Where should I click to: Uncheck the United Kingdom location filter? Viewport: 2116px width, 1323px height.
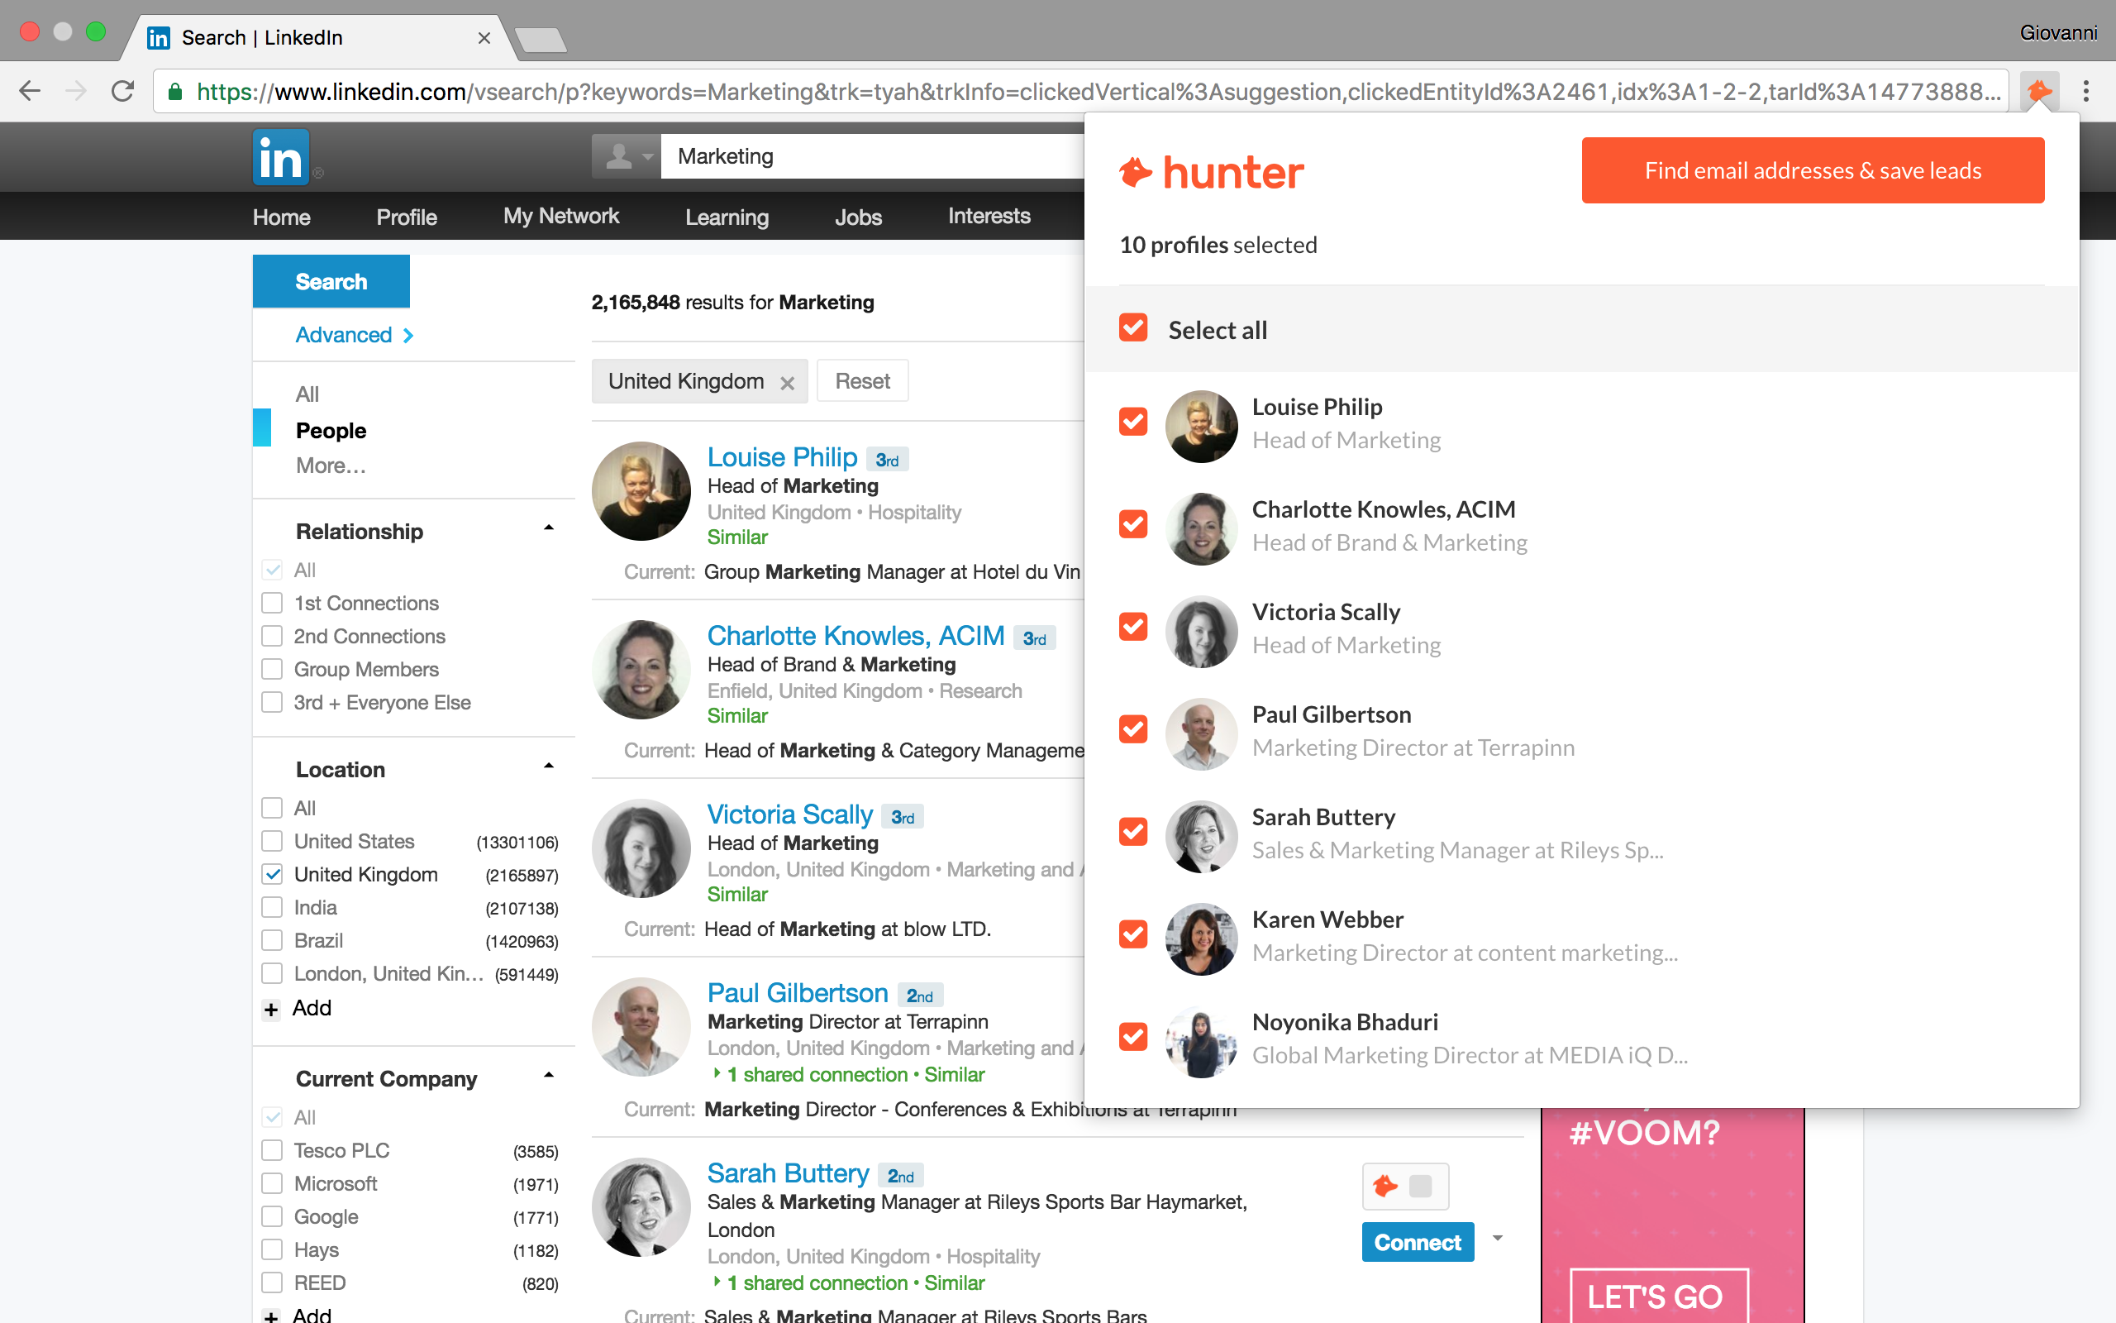(x=272, y=874)
